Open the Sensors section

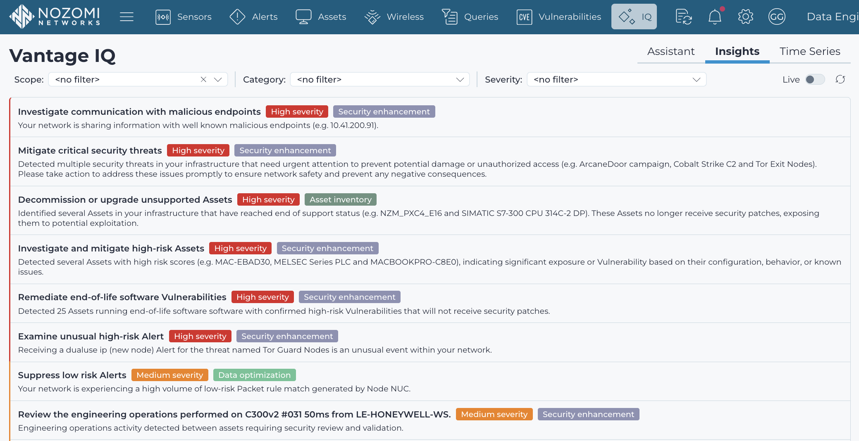(x=183, y=17)
